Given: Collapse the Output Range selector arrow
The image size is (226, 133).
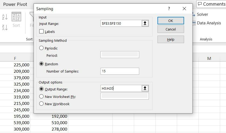Looking at the screenshot, I should [145, 88].
